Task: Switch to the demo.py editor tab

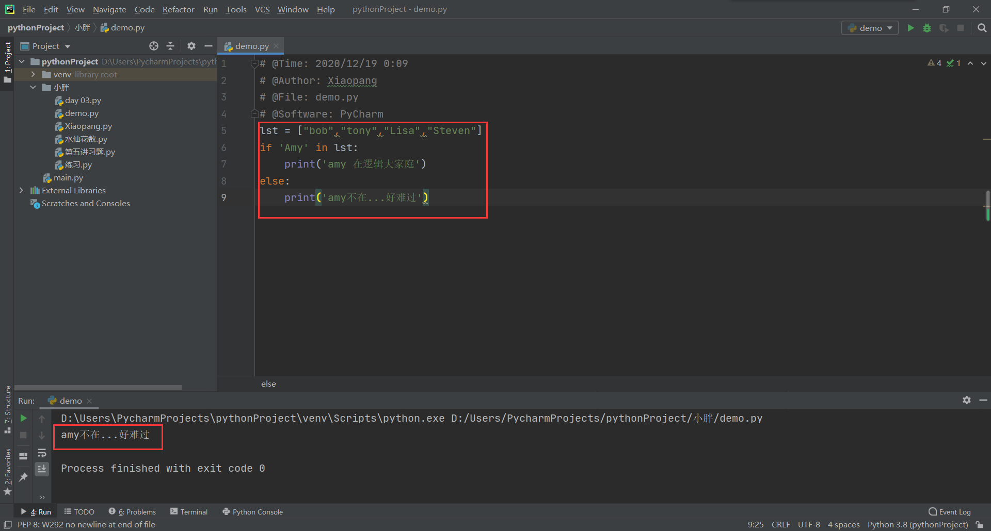Action: coord(251,46)
